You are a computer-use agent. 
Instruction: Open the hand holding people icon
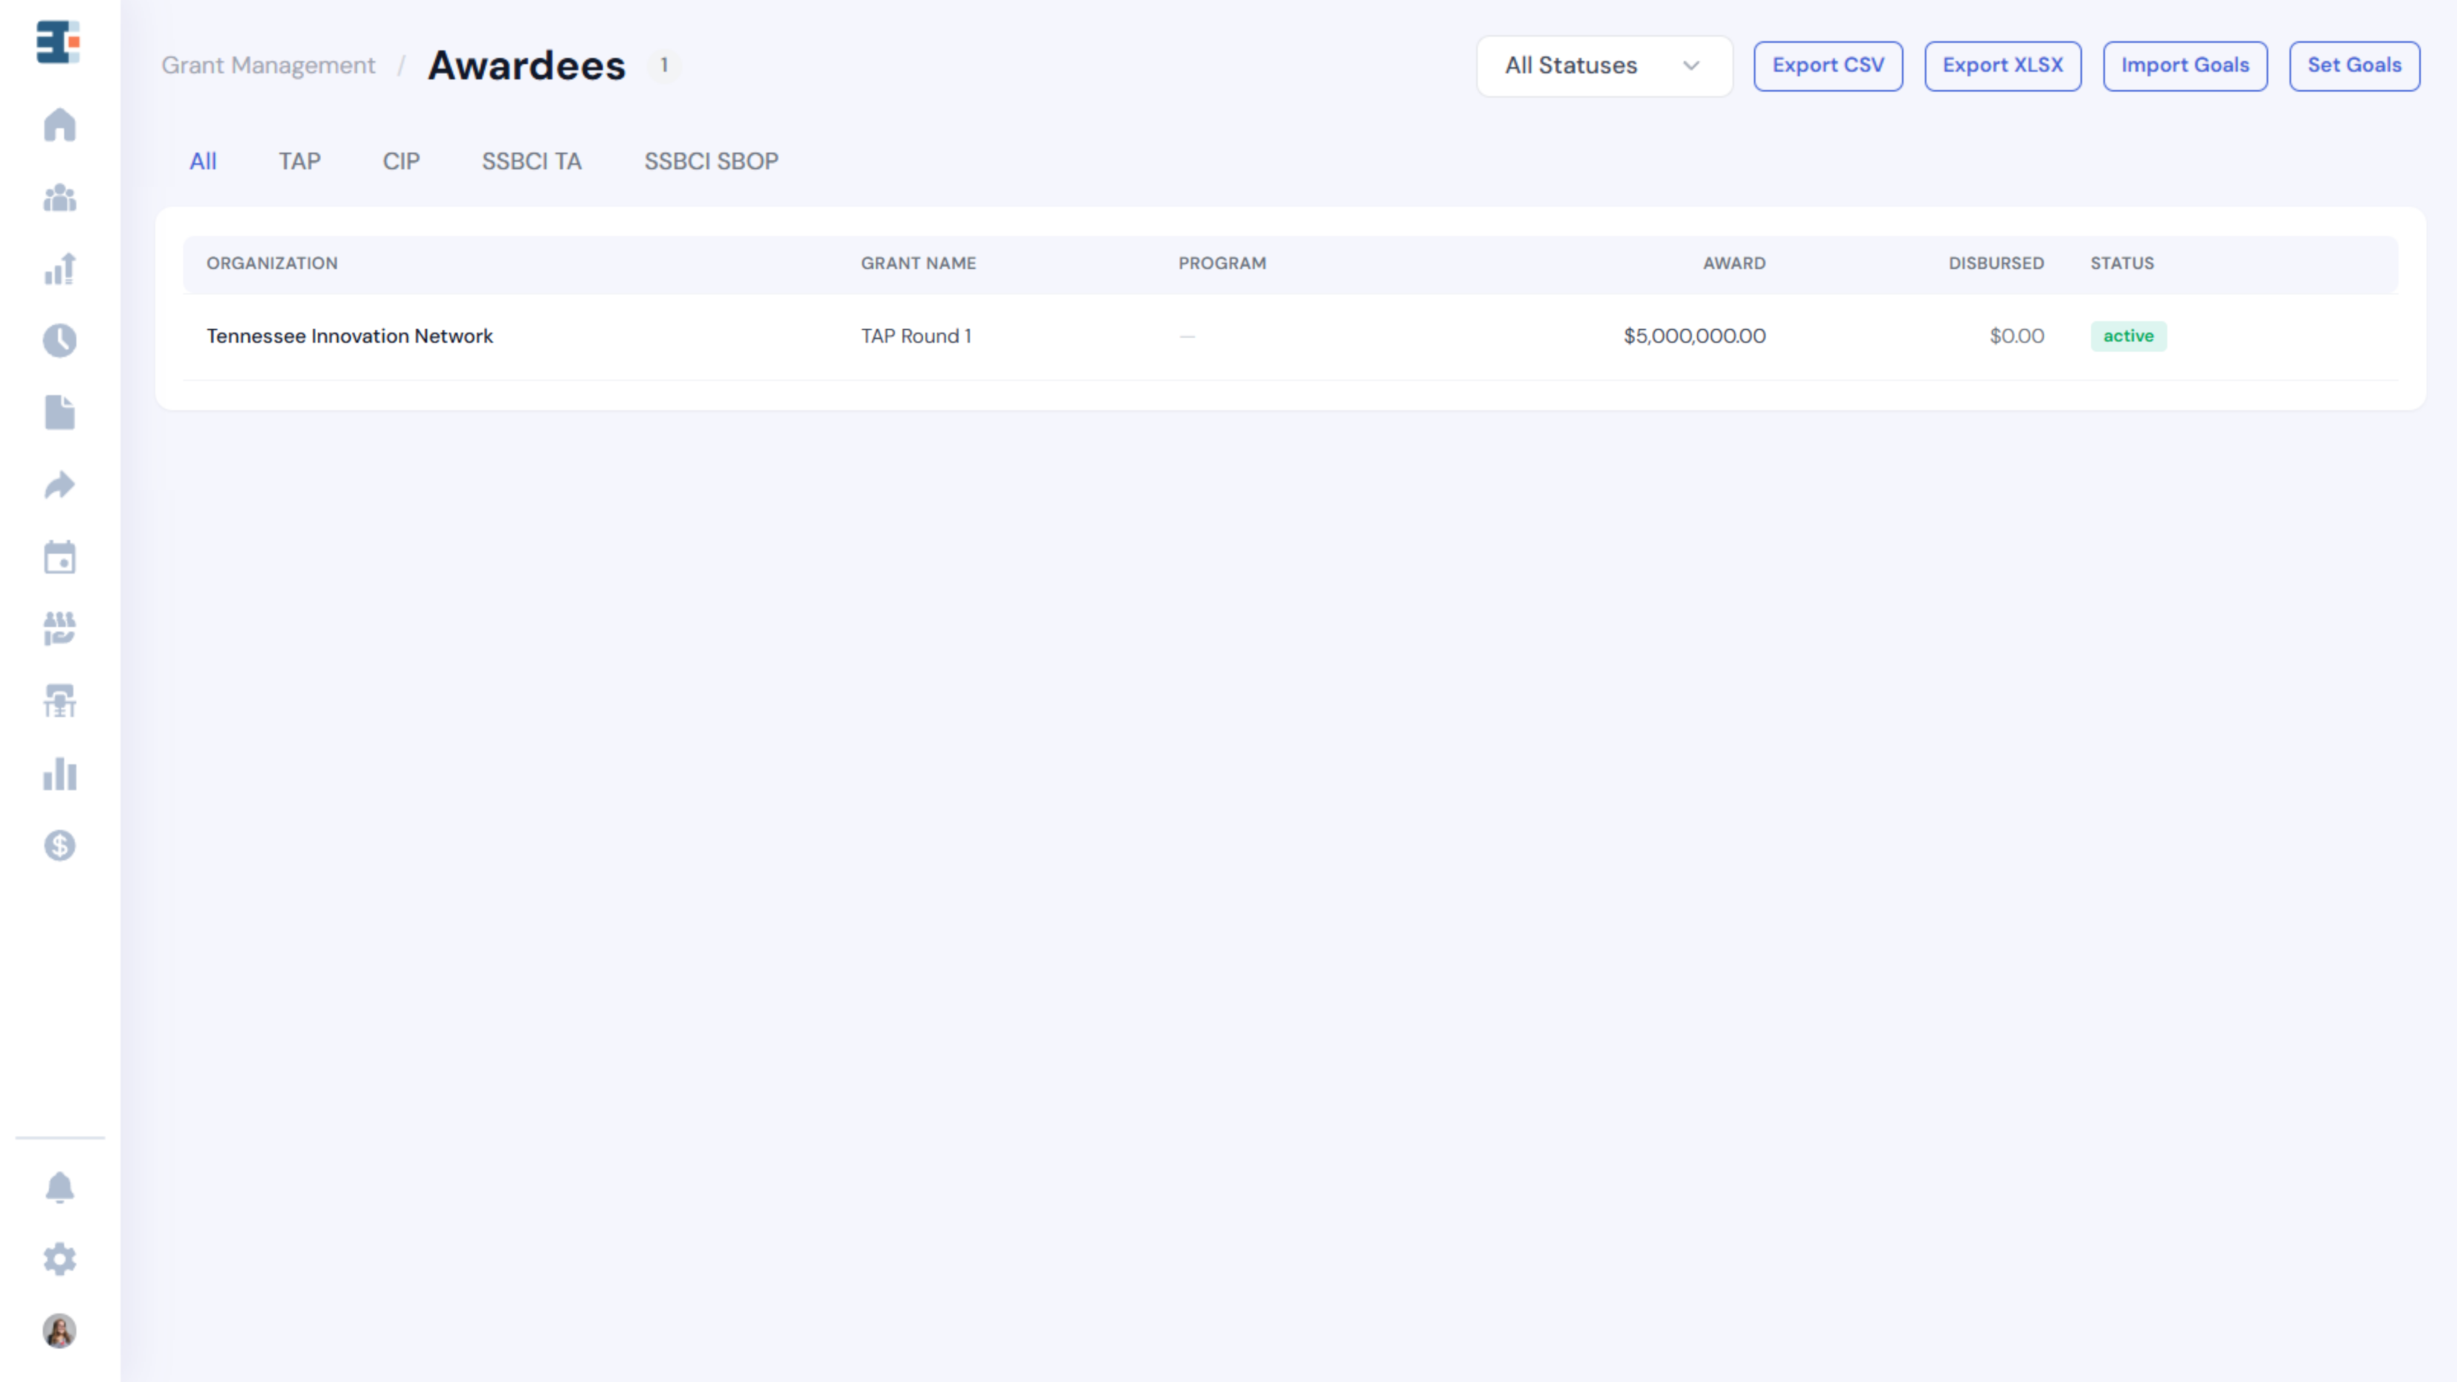click(59, 629)
